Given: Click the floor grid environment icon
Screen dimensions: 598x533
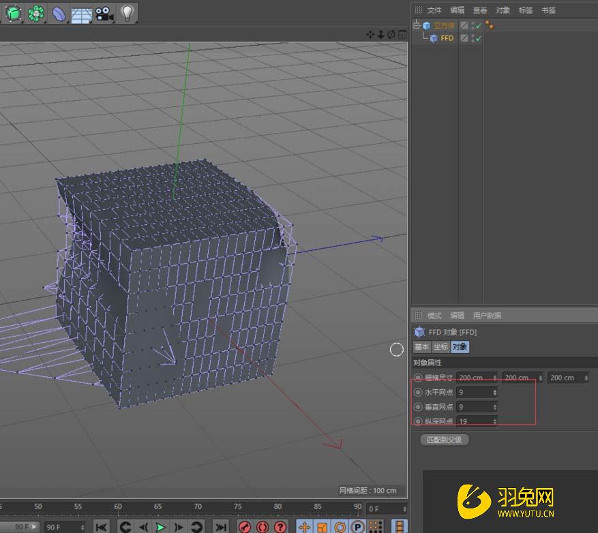Looking at the screenshot, I should click(x=81, y=14).
